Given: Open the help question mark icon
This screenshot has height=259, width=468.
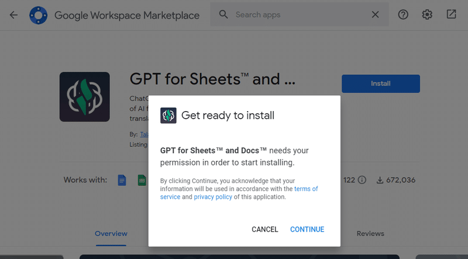Looking at the screenshot, I should click(x=403, y=14).
